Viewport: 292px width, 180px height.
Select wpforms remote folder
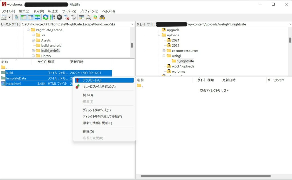coord(179,71)
